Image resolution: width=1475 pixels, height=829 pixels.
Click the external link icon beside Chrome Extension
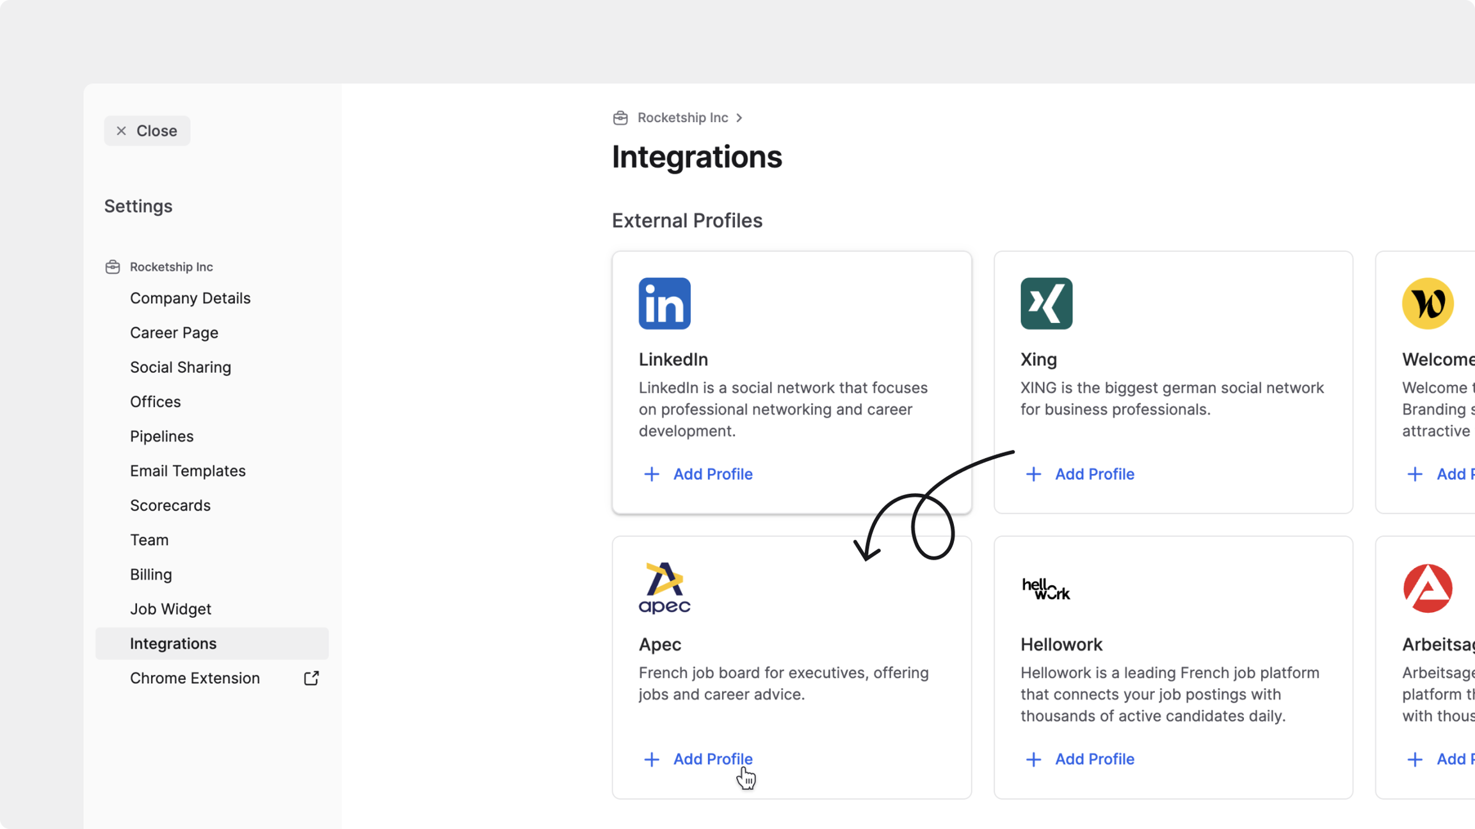(x=311, y=678)
